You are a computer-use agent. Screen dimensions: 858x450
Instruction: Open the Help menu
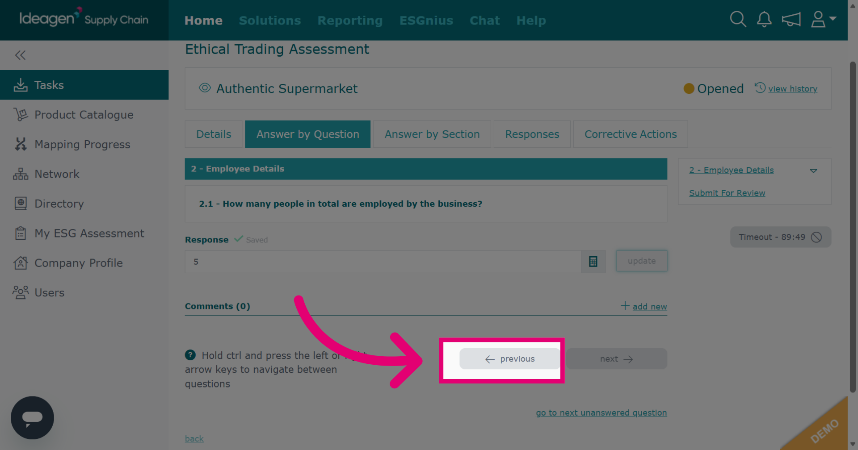pyautogui.click(x=531, y=21)
